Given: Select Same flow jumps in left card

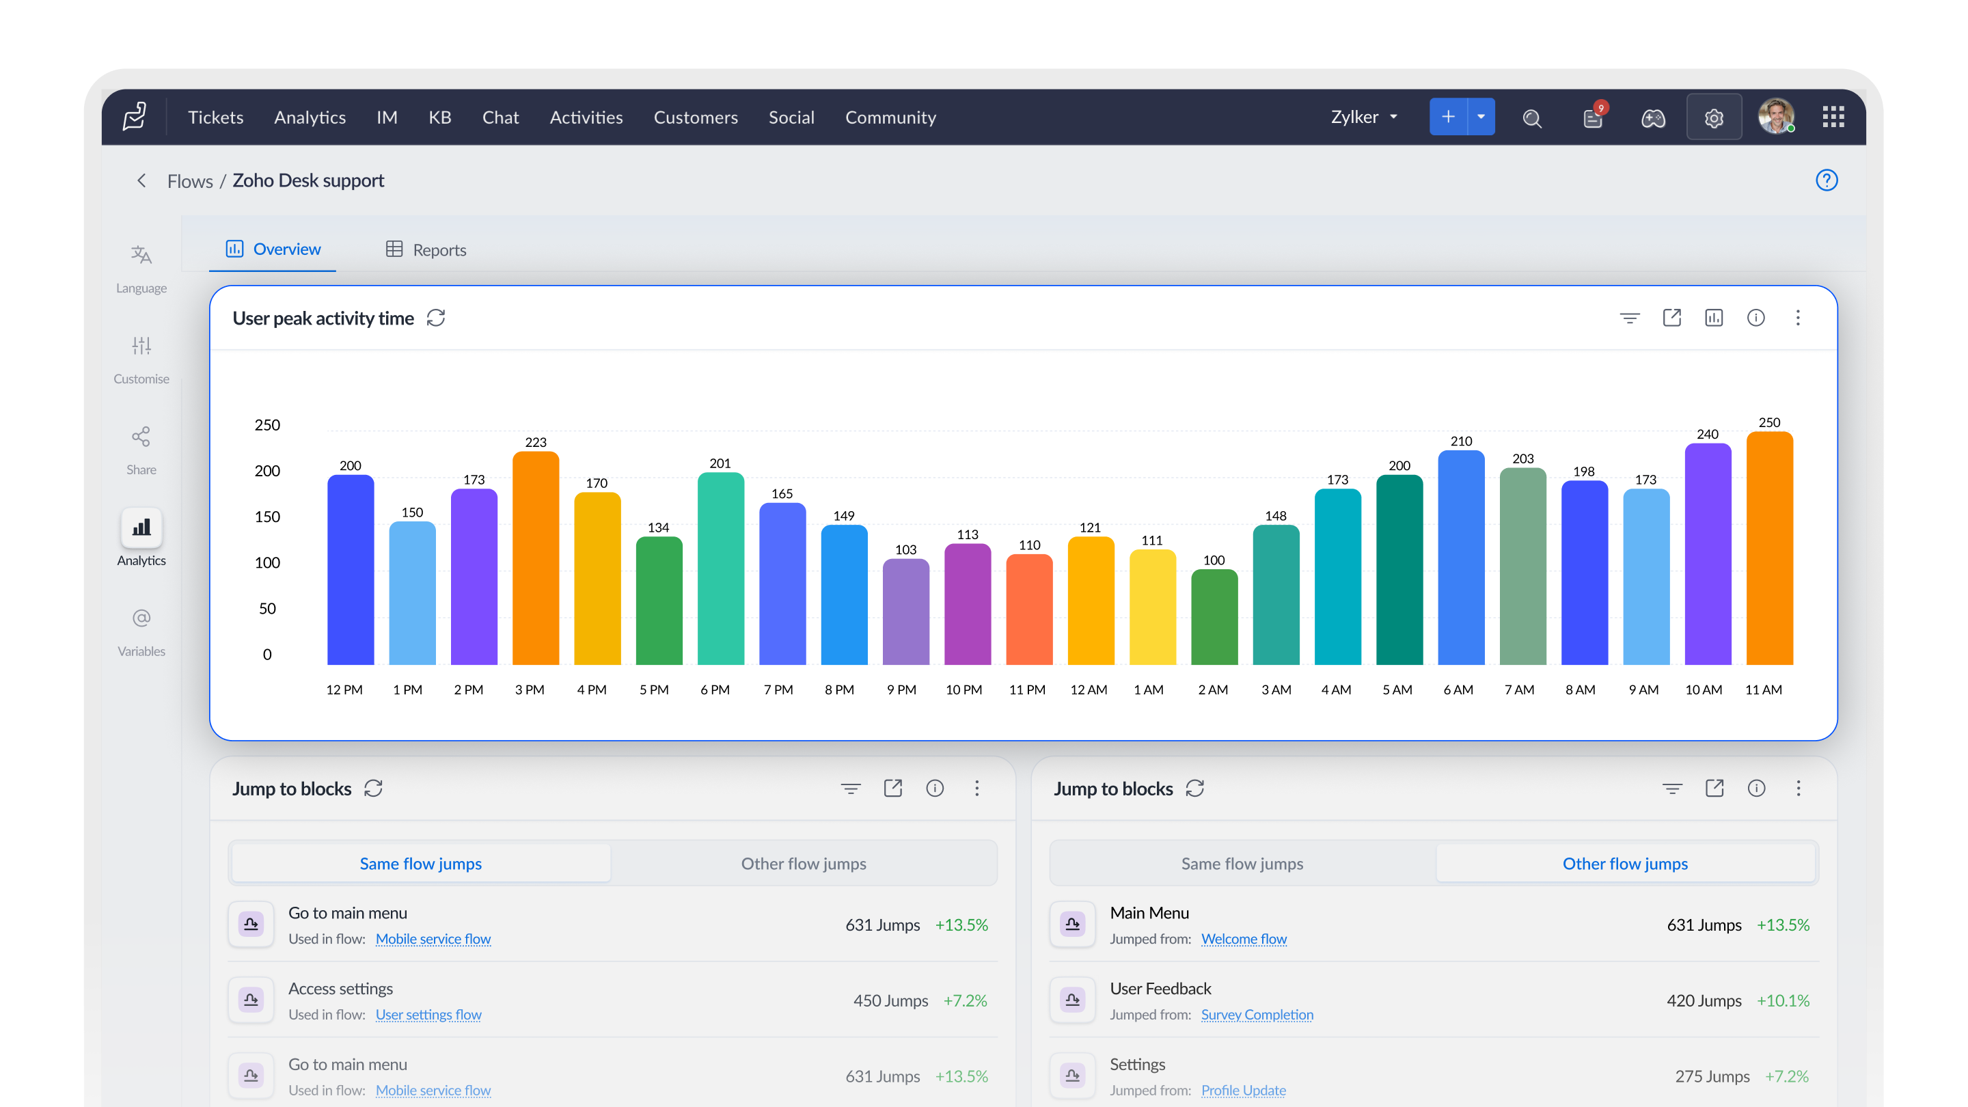Looking at the screenshot, I should (x=421, y=863).
